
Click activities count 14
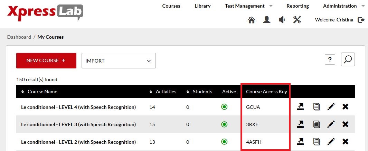point(152,107)
